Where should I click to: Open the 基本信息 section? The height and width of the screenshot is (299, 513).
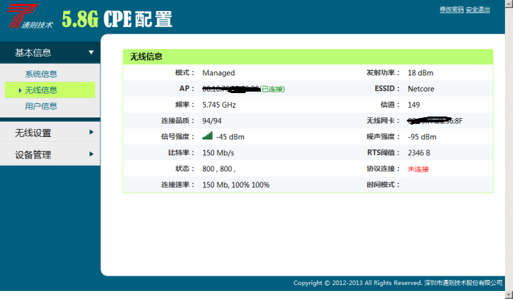[50, 53]
